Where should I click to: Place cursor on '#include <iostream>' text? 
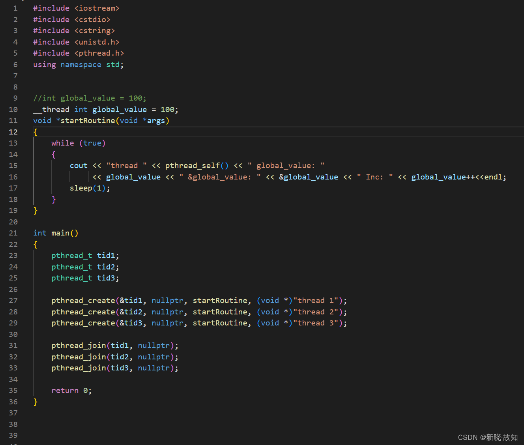[x=76, y=8]
